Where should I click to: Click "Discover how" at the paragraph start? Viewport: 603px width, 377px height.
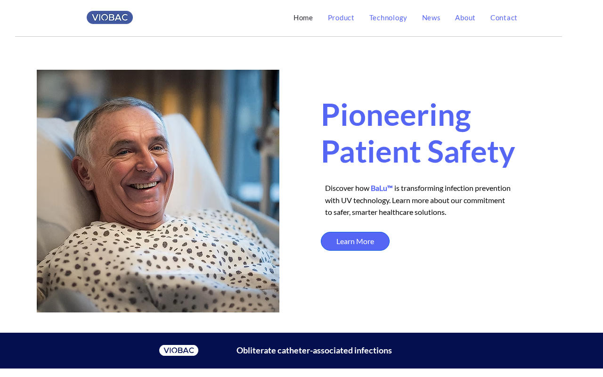[347, 188]
